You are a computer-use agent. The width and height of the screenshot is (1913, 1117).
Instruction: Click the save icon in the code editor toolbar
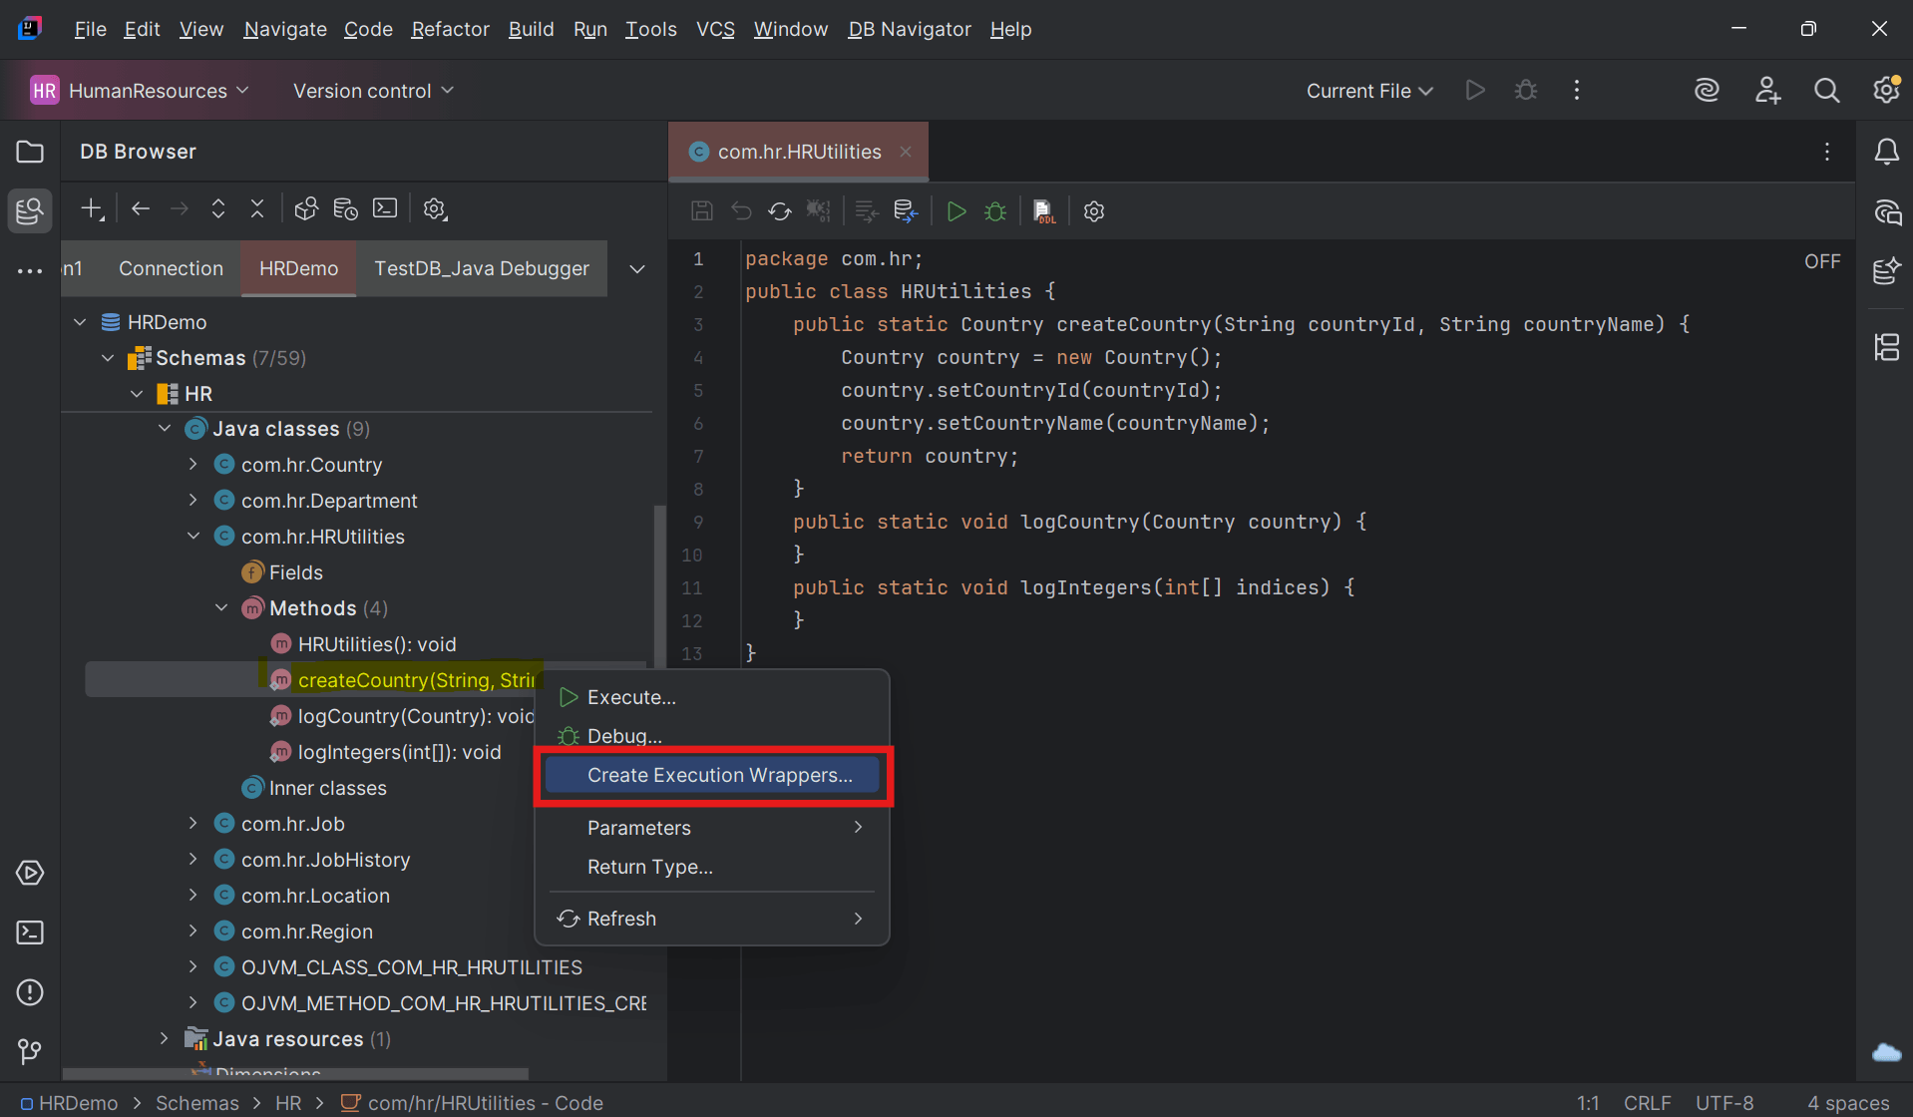[x=701, y=210]
